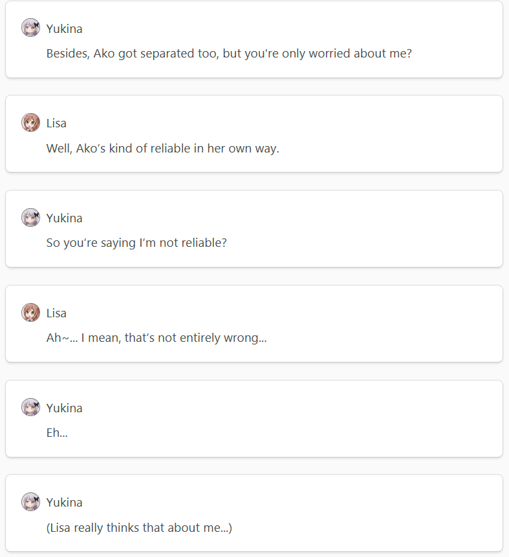Click the line "So you're saying I'm not reliable?"

(136, 243)
